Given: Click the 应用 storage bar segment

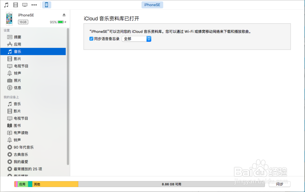Looking at the screenshot, I should point(23,184).
